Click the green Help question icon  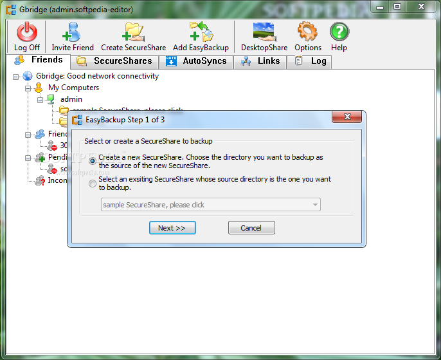339,32
